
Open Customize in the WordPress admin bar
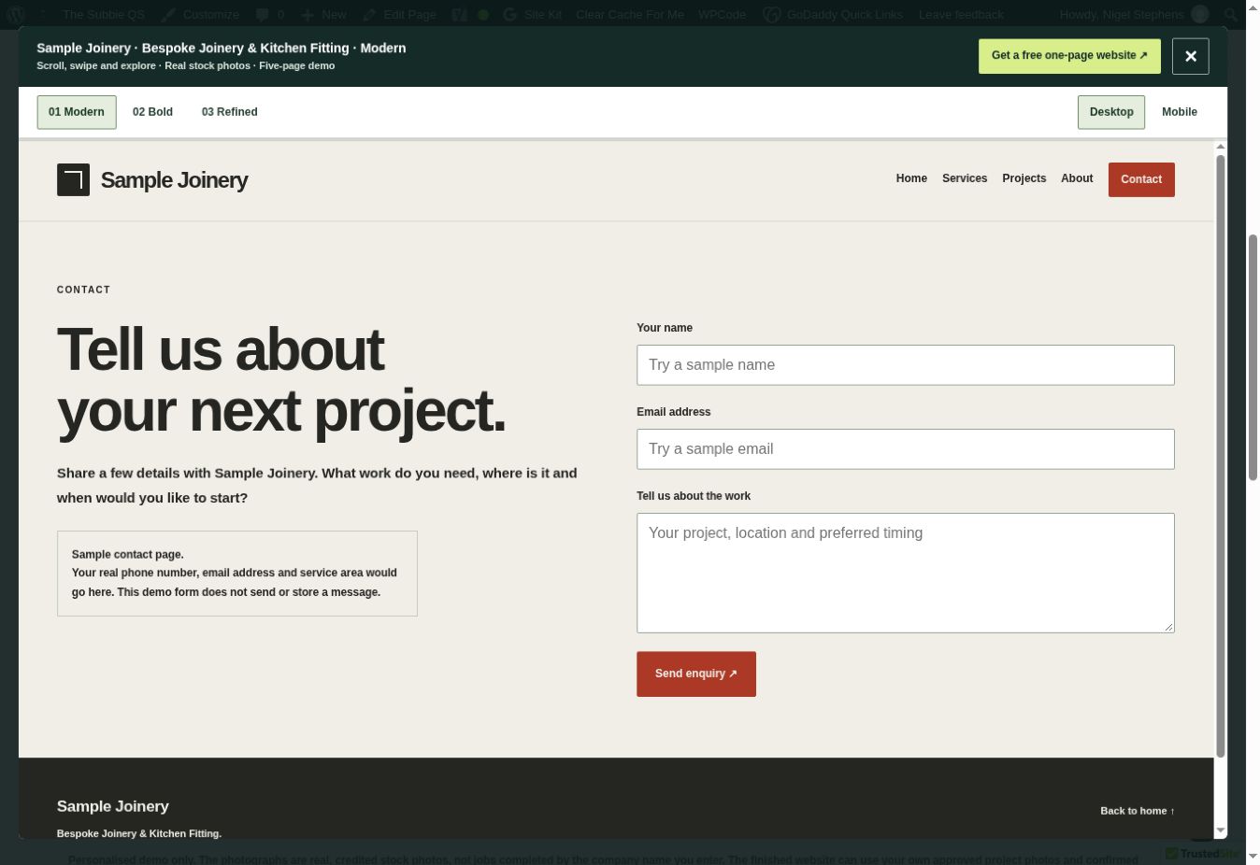(x=200, y=14)
